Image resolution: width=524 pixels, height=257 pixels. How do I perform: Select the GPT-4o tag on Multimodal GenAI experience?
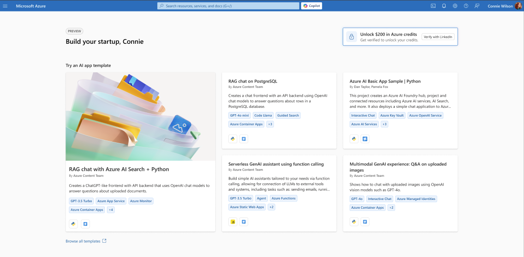[357, 199]
